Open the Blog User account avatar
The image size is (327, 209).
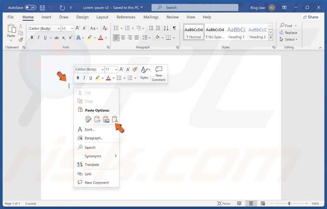tap(272, 7)
